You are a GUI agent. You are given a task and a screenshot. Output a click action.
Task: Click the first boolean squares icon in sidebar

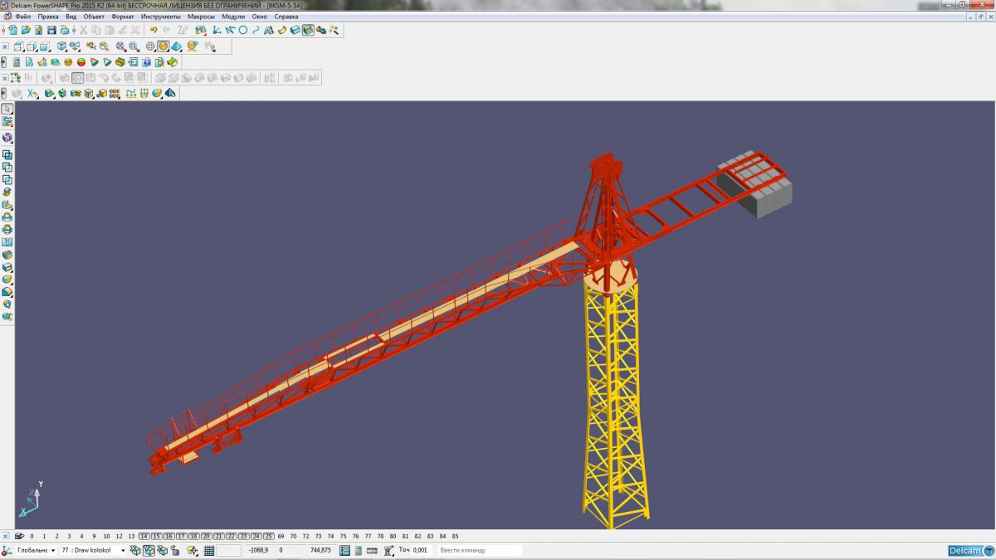(x=7, y=154)
